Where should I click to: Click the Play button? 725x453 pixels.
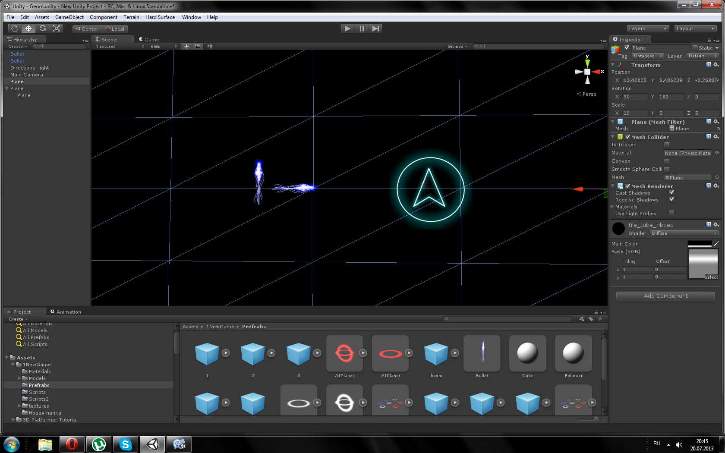click(347, 28)
